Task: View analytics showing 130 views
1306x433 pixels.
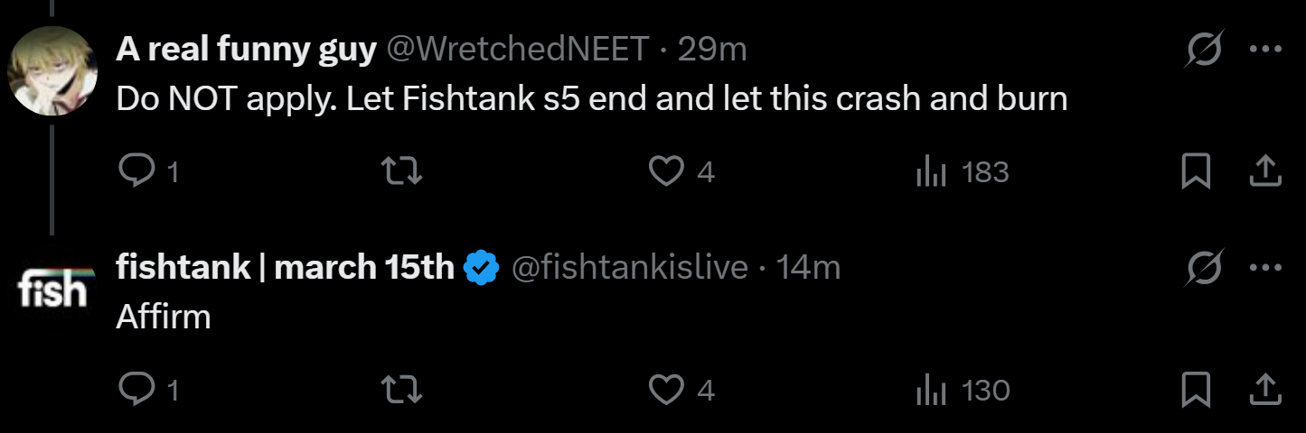Action: [x=962, y=390]
